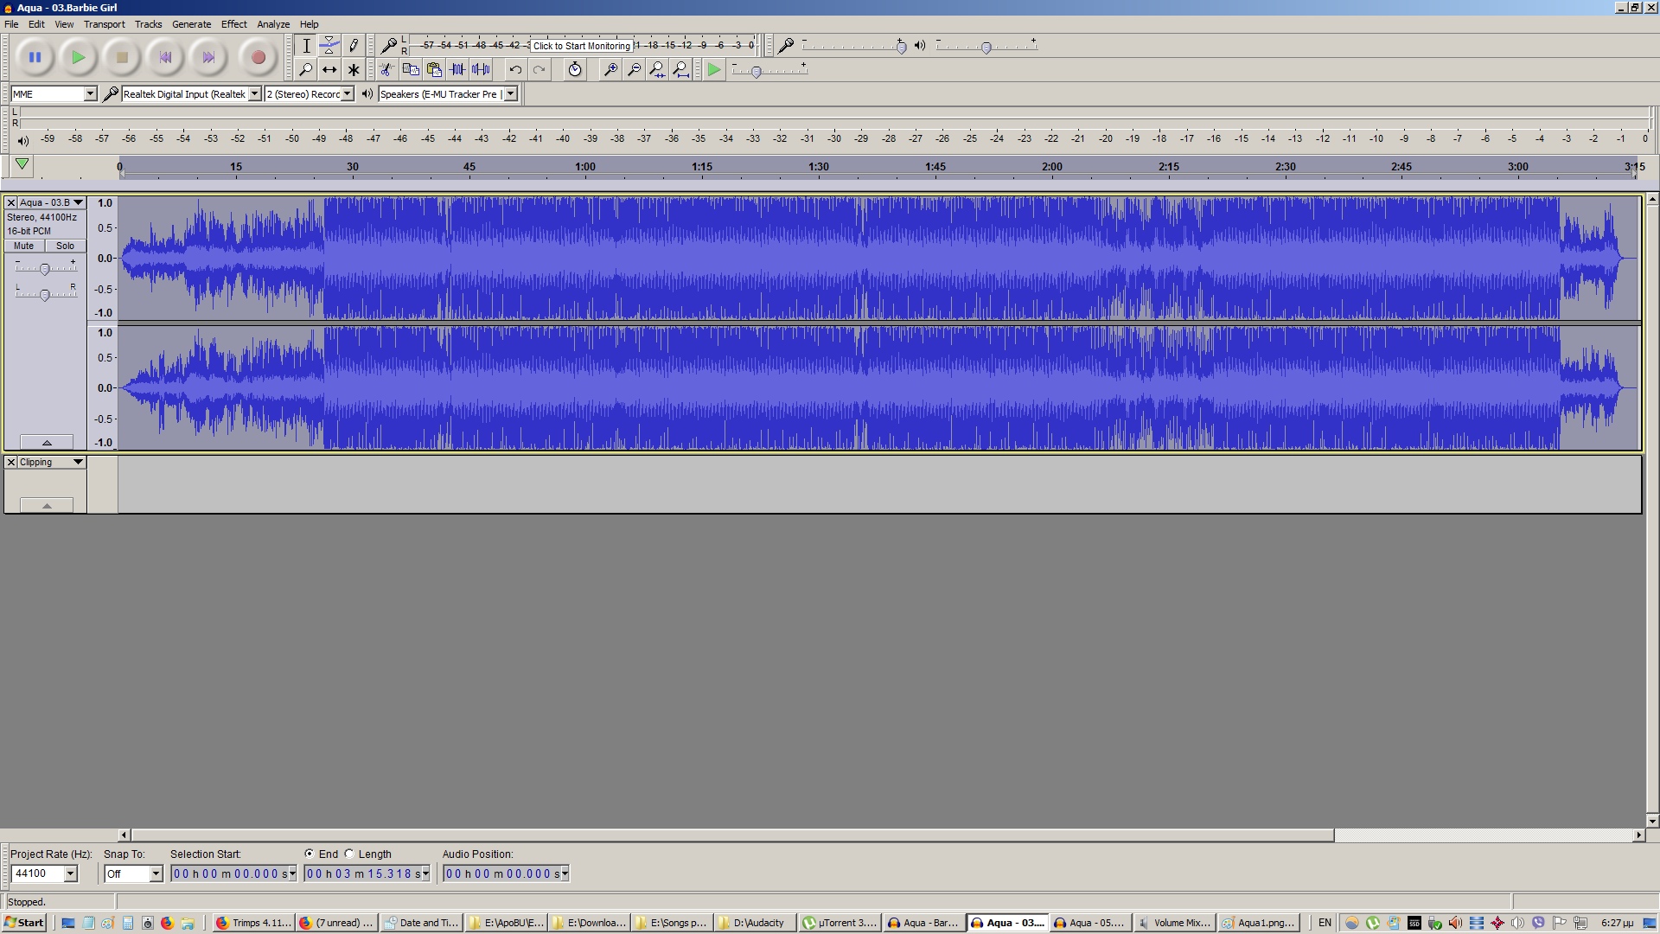Open the Transport menu

pyautogui.click(x=104, y=24)
